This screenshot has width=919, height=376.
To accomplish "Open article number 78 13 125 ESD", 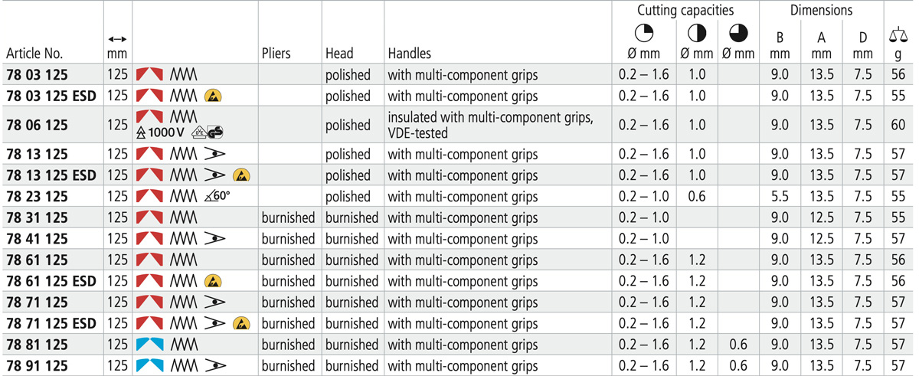I will pyautogui.click(x=51, y=175).
